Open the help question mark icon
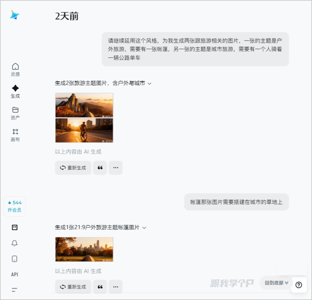Screen dimensions: 312x300 299,285
